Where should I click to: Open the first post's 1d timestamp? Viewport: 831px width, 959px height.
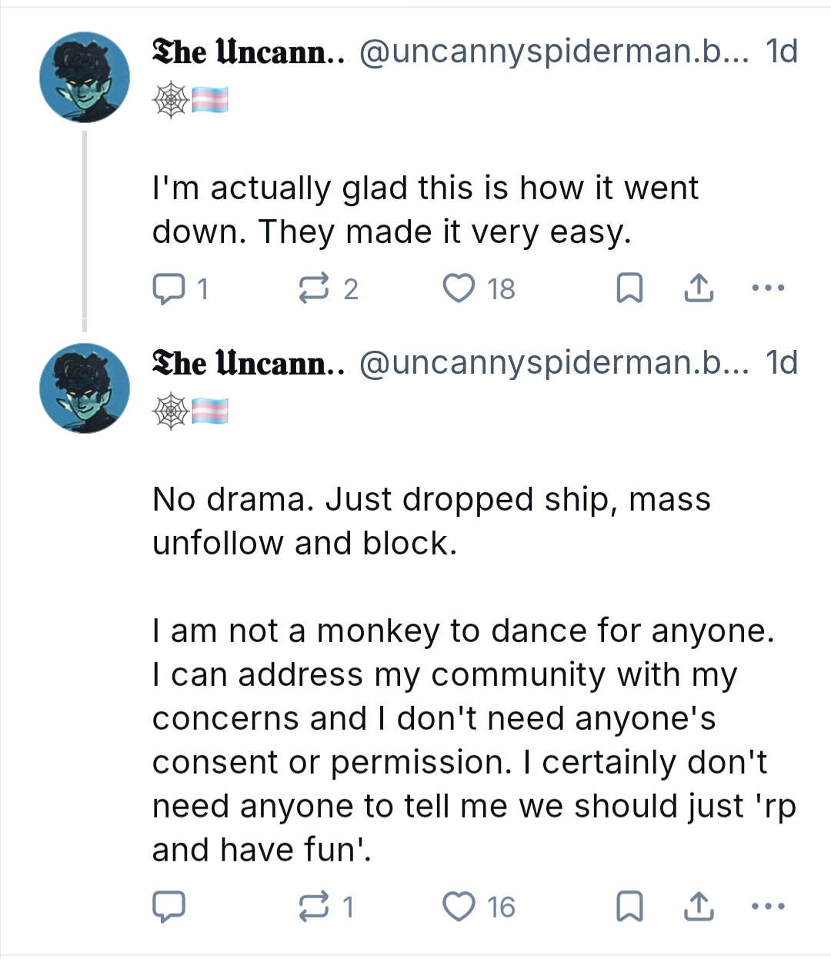[x=782, y=52]
